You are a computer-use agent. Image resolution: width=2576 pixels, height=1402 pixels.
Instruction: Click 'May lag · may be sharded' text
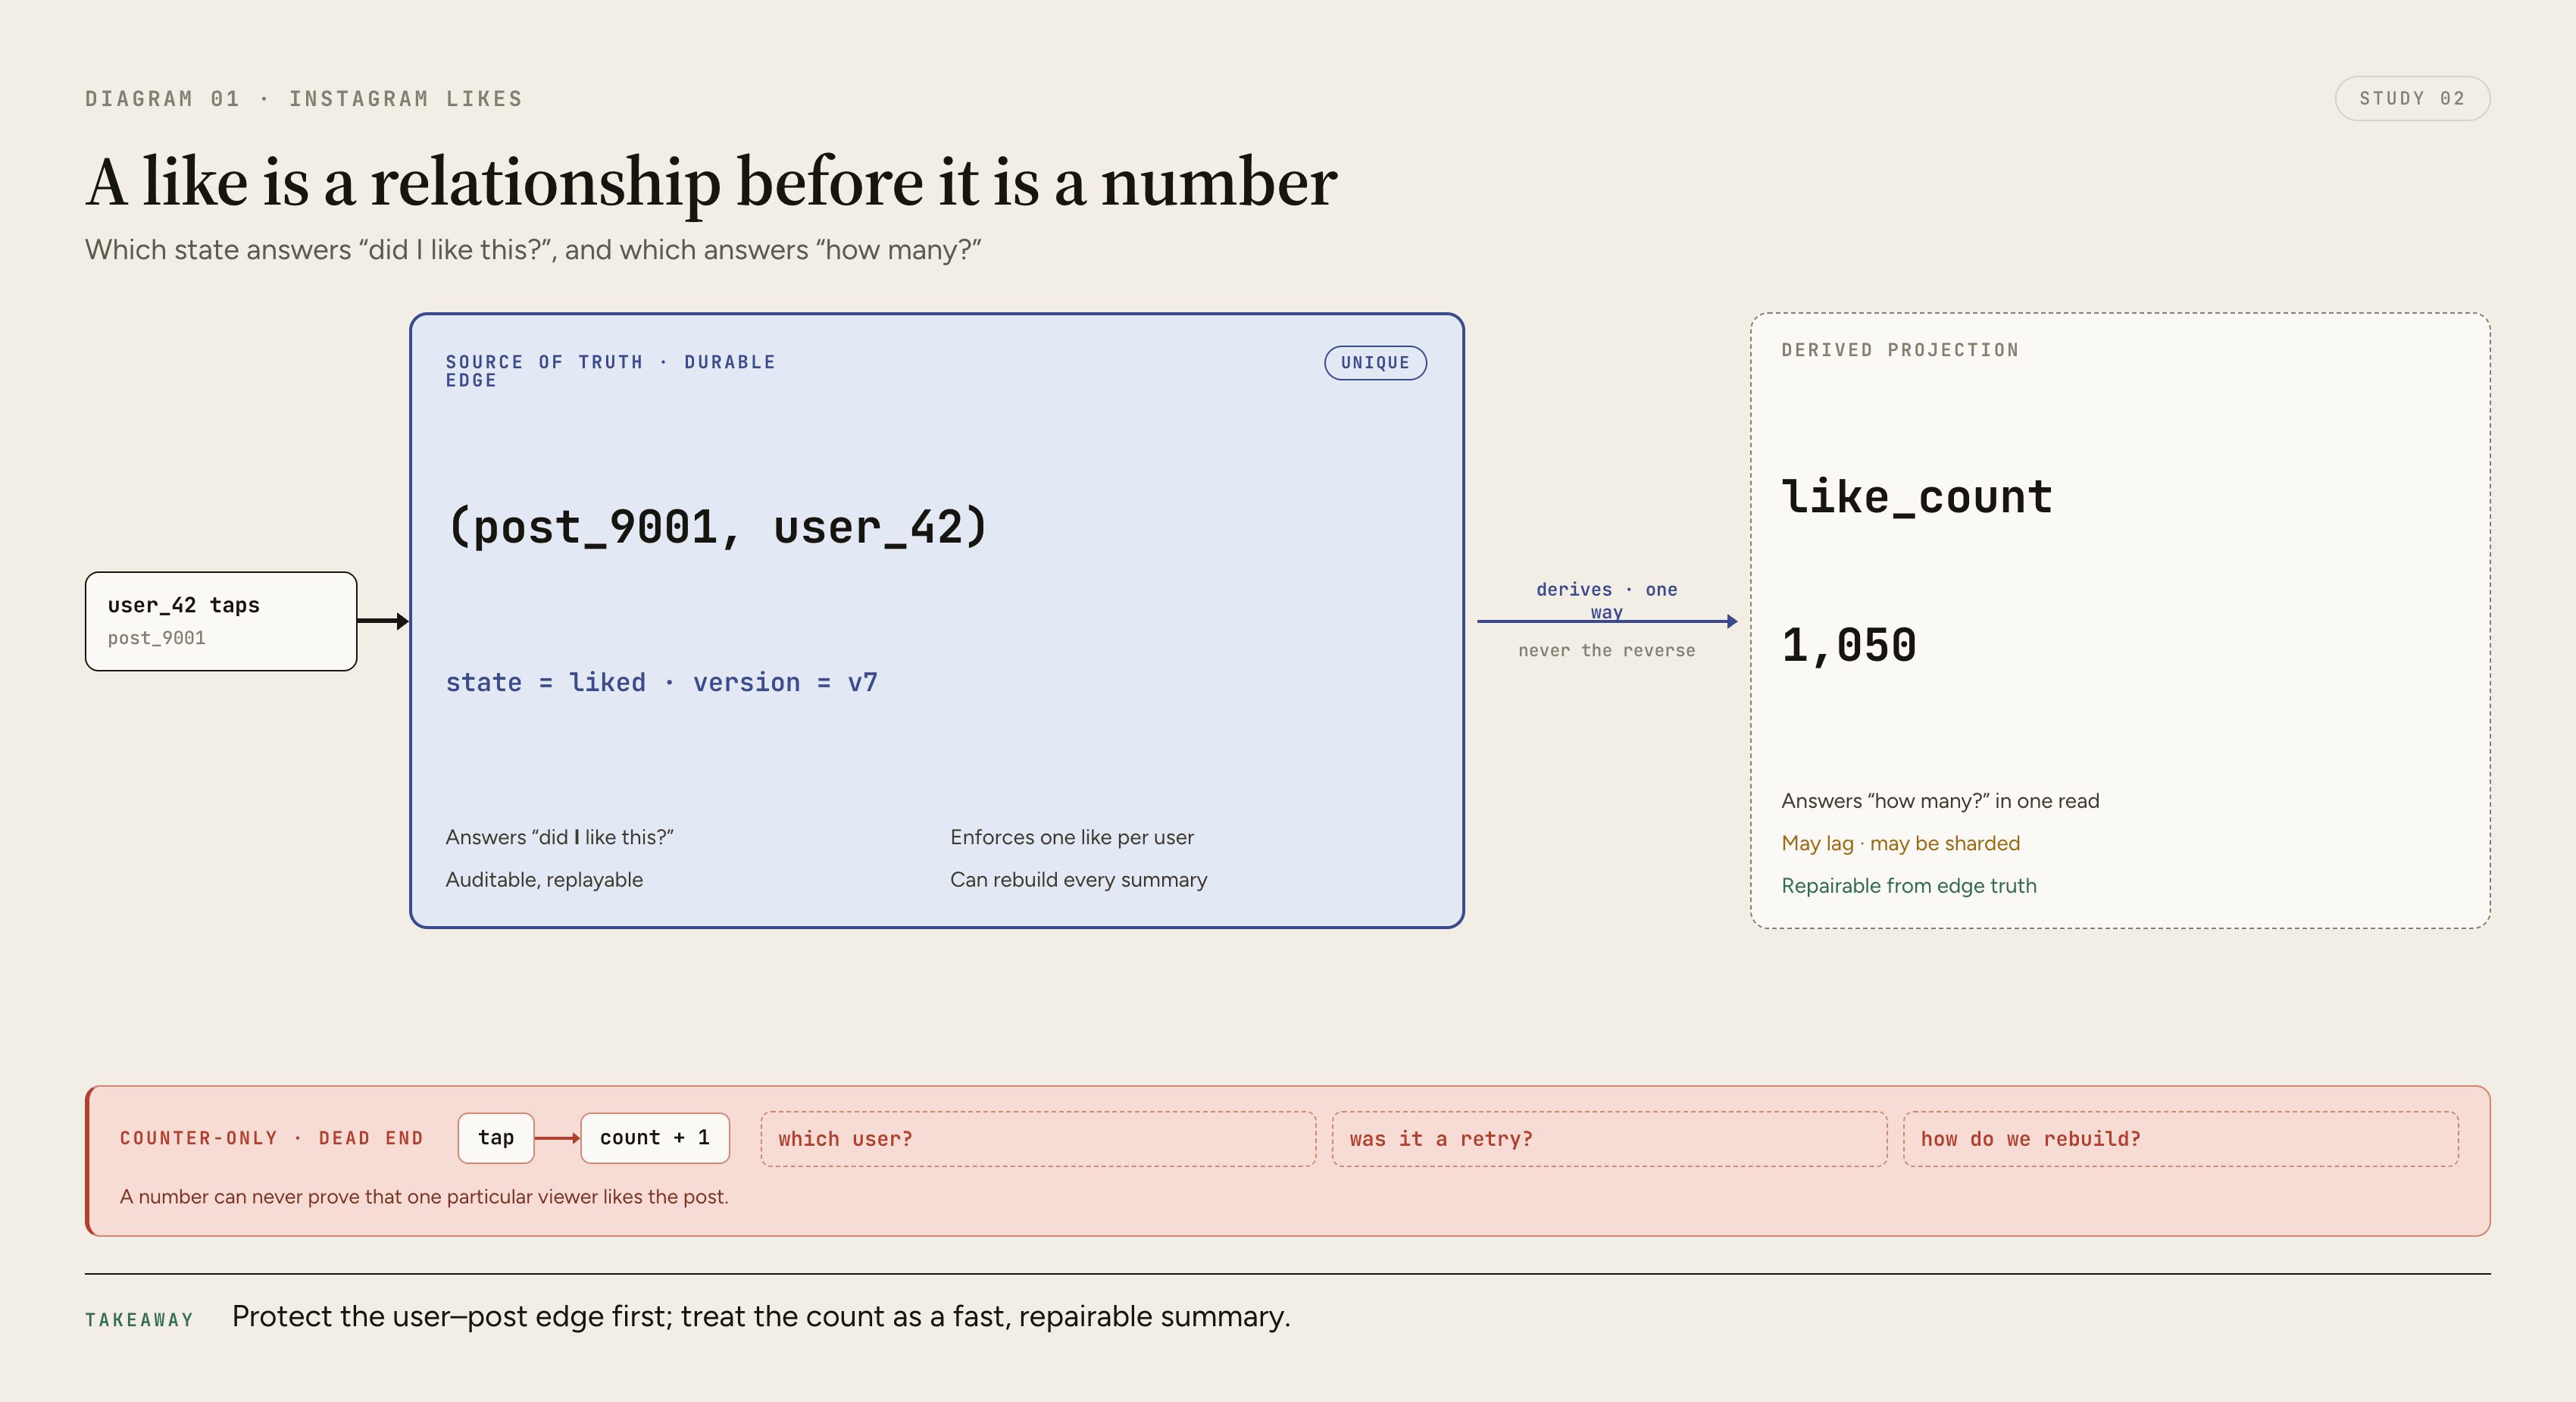[x=1900, y=843]
